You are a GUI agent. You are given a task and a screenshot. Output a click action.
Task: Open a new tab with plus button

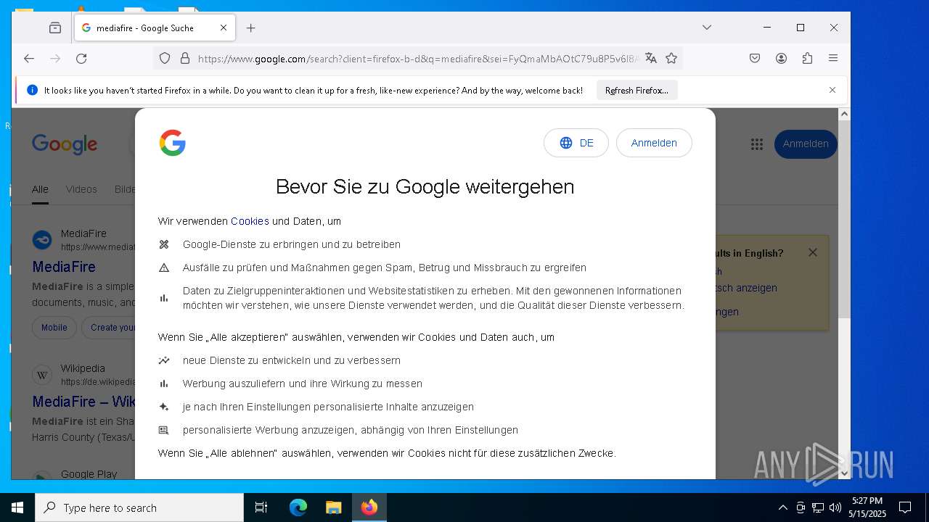251,28
